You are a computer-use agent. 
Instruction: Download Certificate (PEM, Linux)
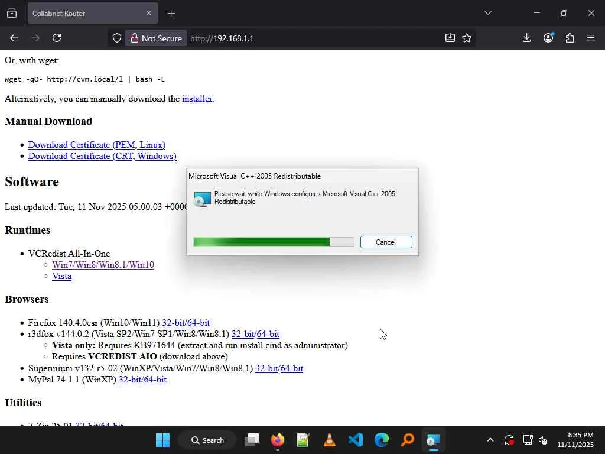pyautogui.click(x=97, y=145)
